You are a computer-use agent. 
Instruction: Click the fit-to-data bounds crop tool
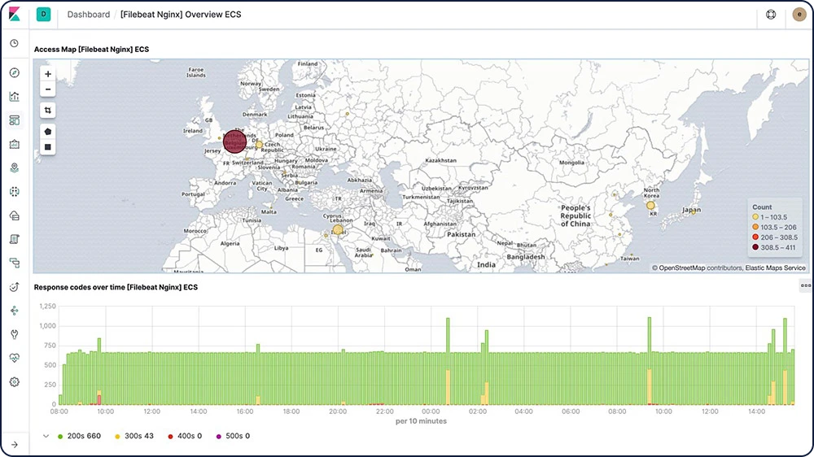click(48, 110)
